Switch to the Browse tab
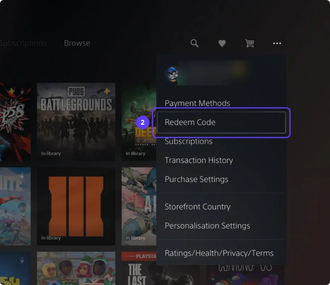This screenshot has height=285, width=330. point(77,43)
